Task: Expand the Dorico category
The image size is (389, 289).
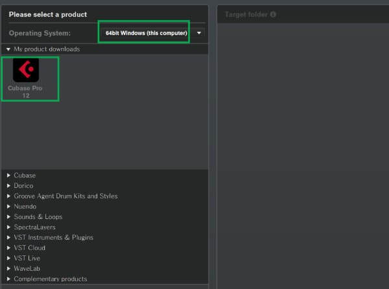Action: point(8,186)
